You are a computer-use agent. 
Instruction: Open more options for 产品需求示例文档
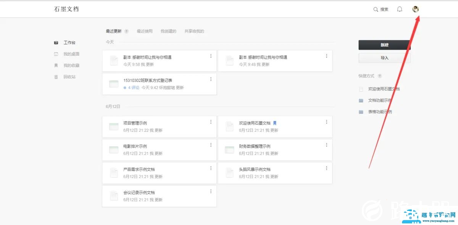pos(211,168)
